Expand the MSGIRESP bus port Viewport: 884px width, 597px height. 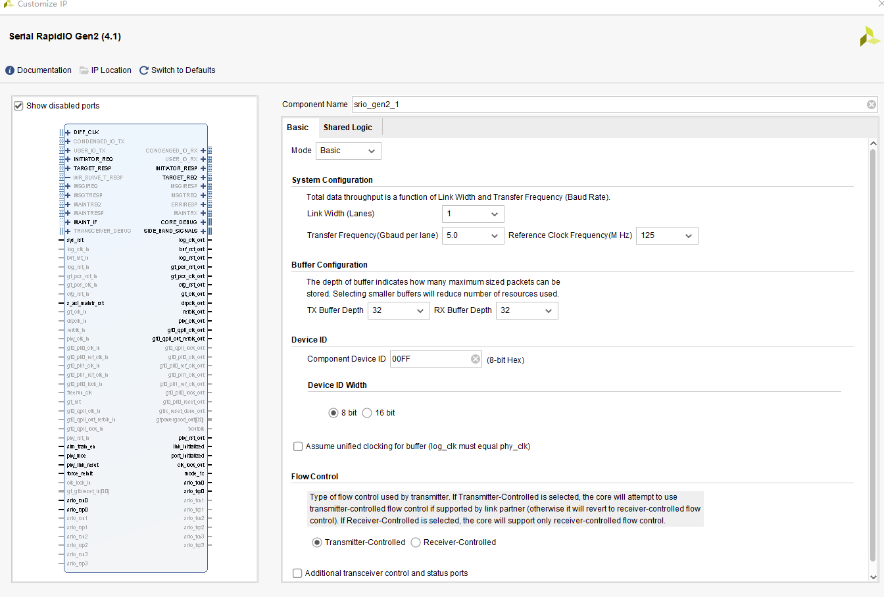(x=203, y=186)
